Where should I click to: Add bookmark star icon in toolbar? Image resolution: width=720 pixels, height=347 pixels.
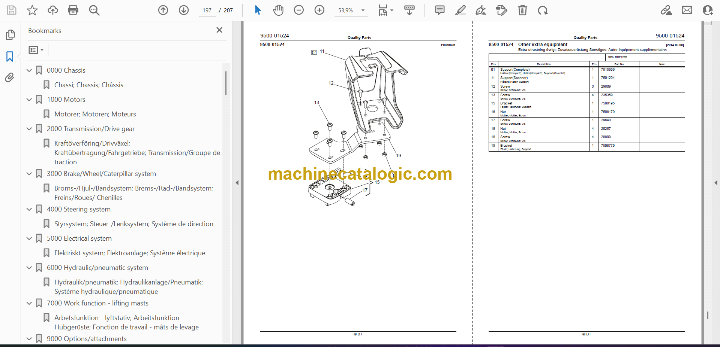pos(32,10)
